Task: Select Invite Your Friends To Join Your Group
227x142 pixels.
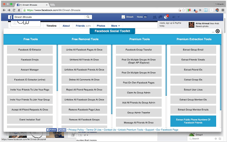Action: click(30, 100)
